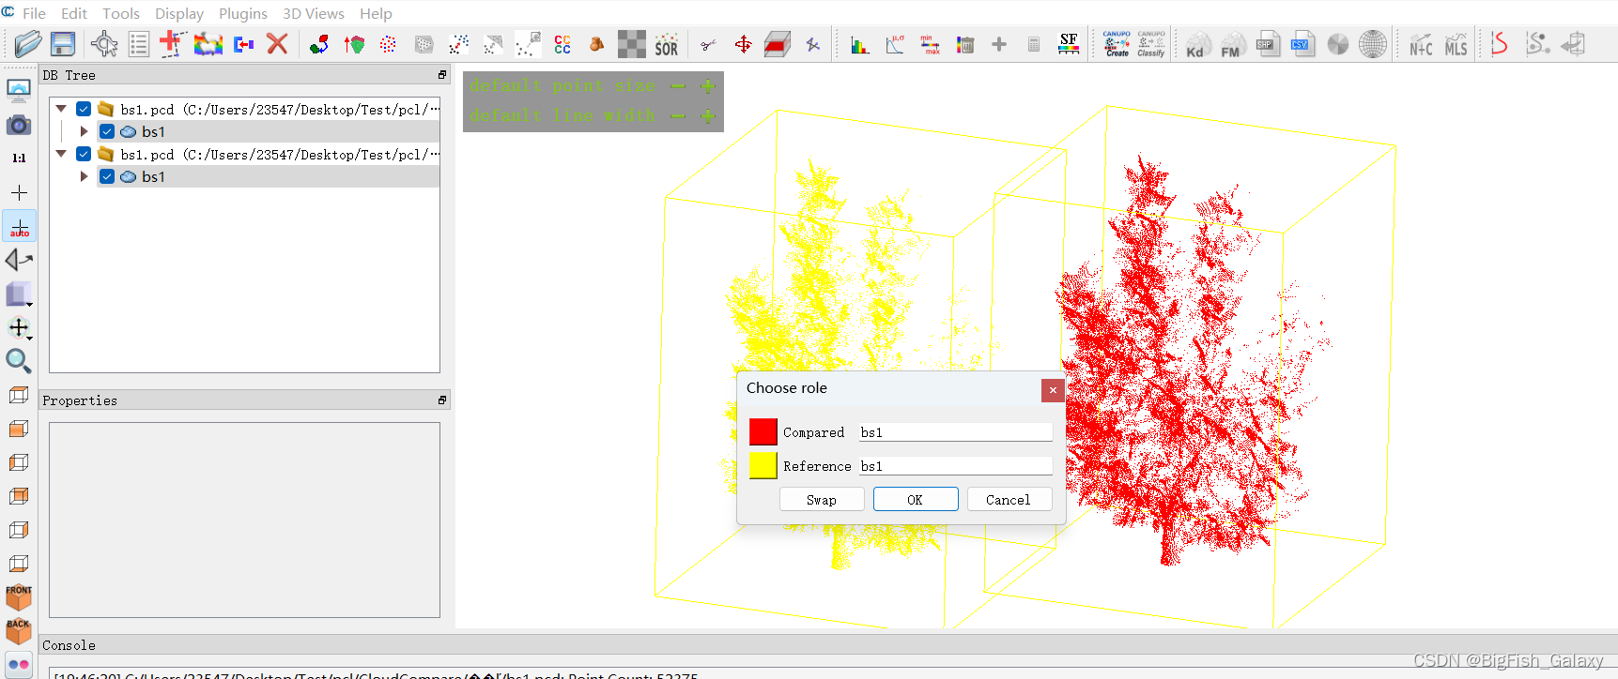The height and width of the screenshot is (679, 1618).
Task: Click the MLS plugin icon
Action: click(1456, 45)
